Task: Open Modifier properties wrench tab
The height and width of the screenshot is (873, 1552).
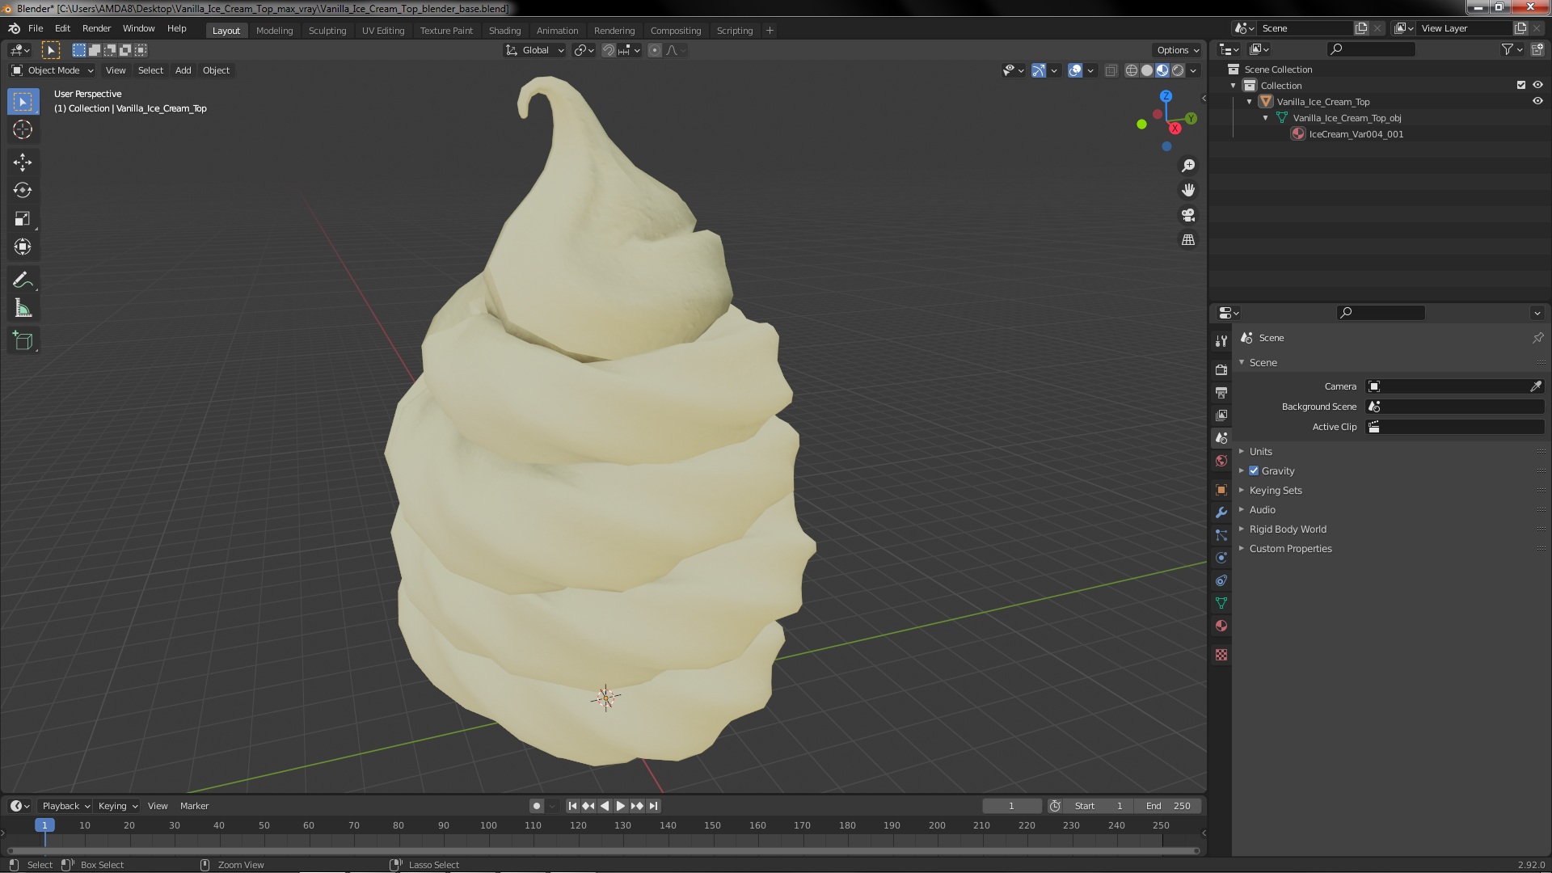Action: tap(1221, 512)
